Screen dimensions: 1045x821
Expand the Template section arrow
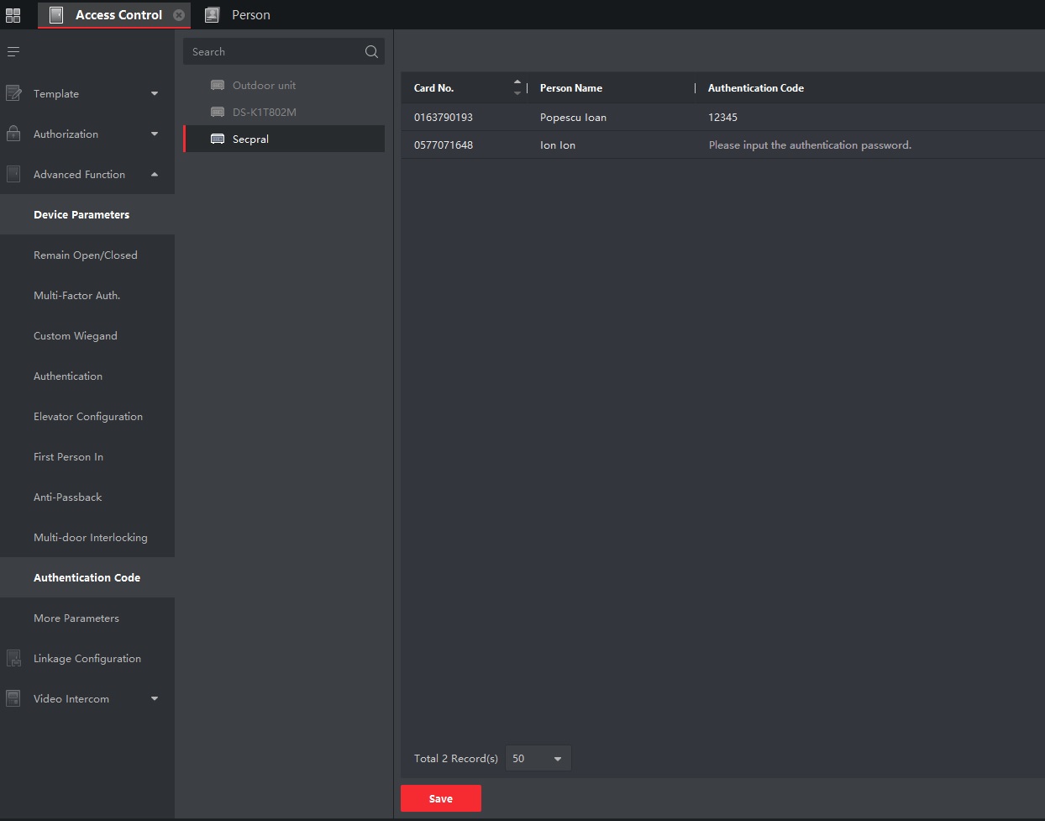point(155,93)
